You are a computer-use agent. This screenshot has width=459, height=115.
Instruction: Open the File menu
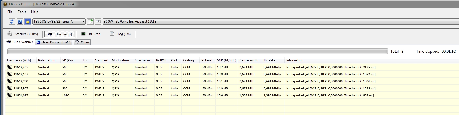10,12
